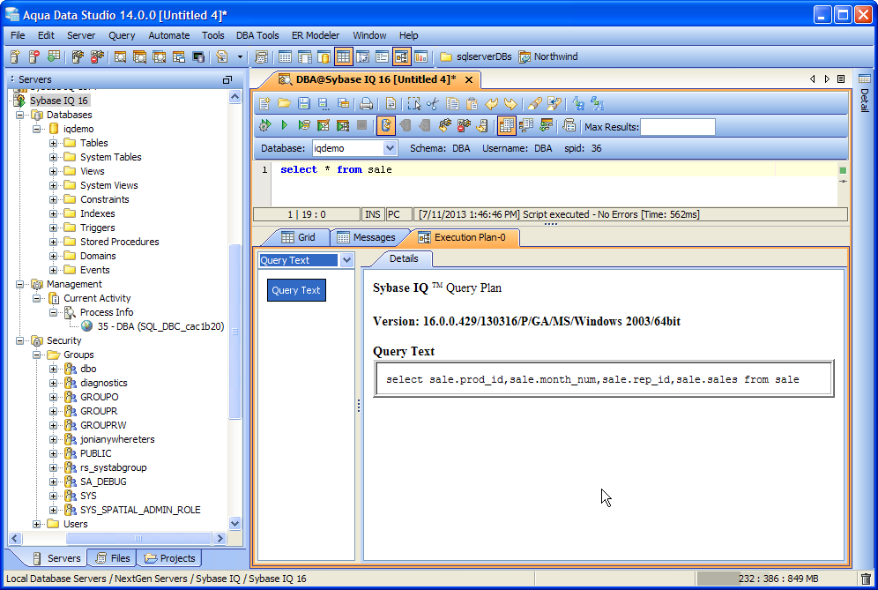The height and width of the screenshot is (590, 878).
Task: Click the trash can icon in status bar
Action: point(867,579)
